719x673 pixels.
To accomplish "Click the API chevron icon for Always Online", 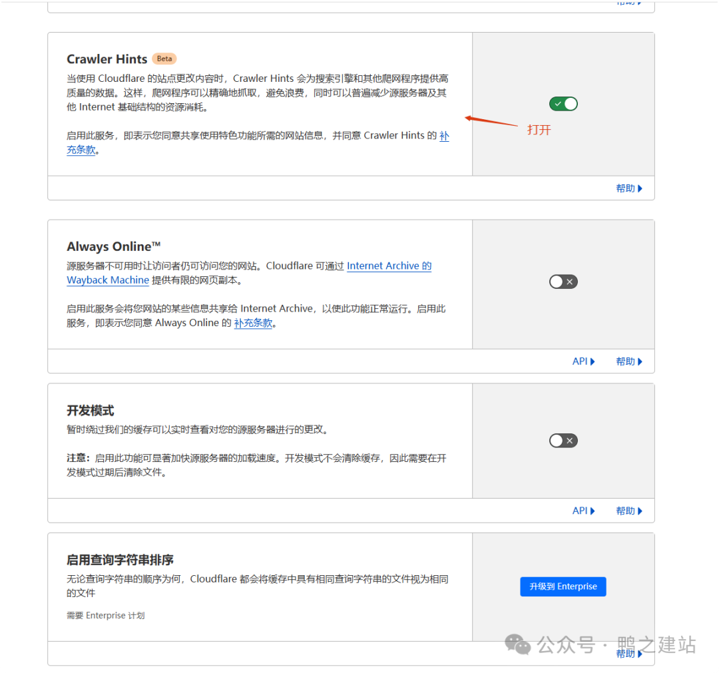I will coord(593,361).
